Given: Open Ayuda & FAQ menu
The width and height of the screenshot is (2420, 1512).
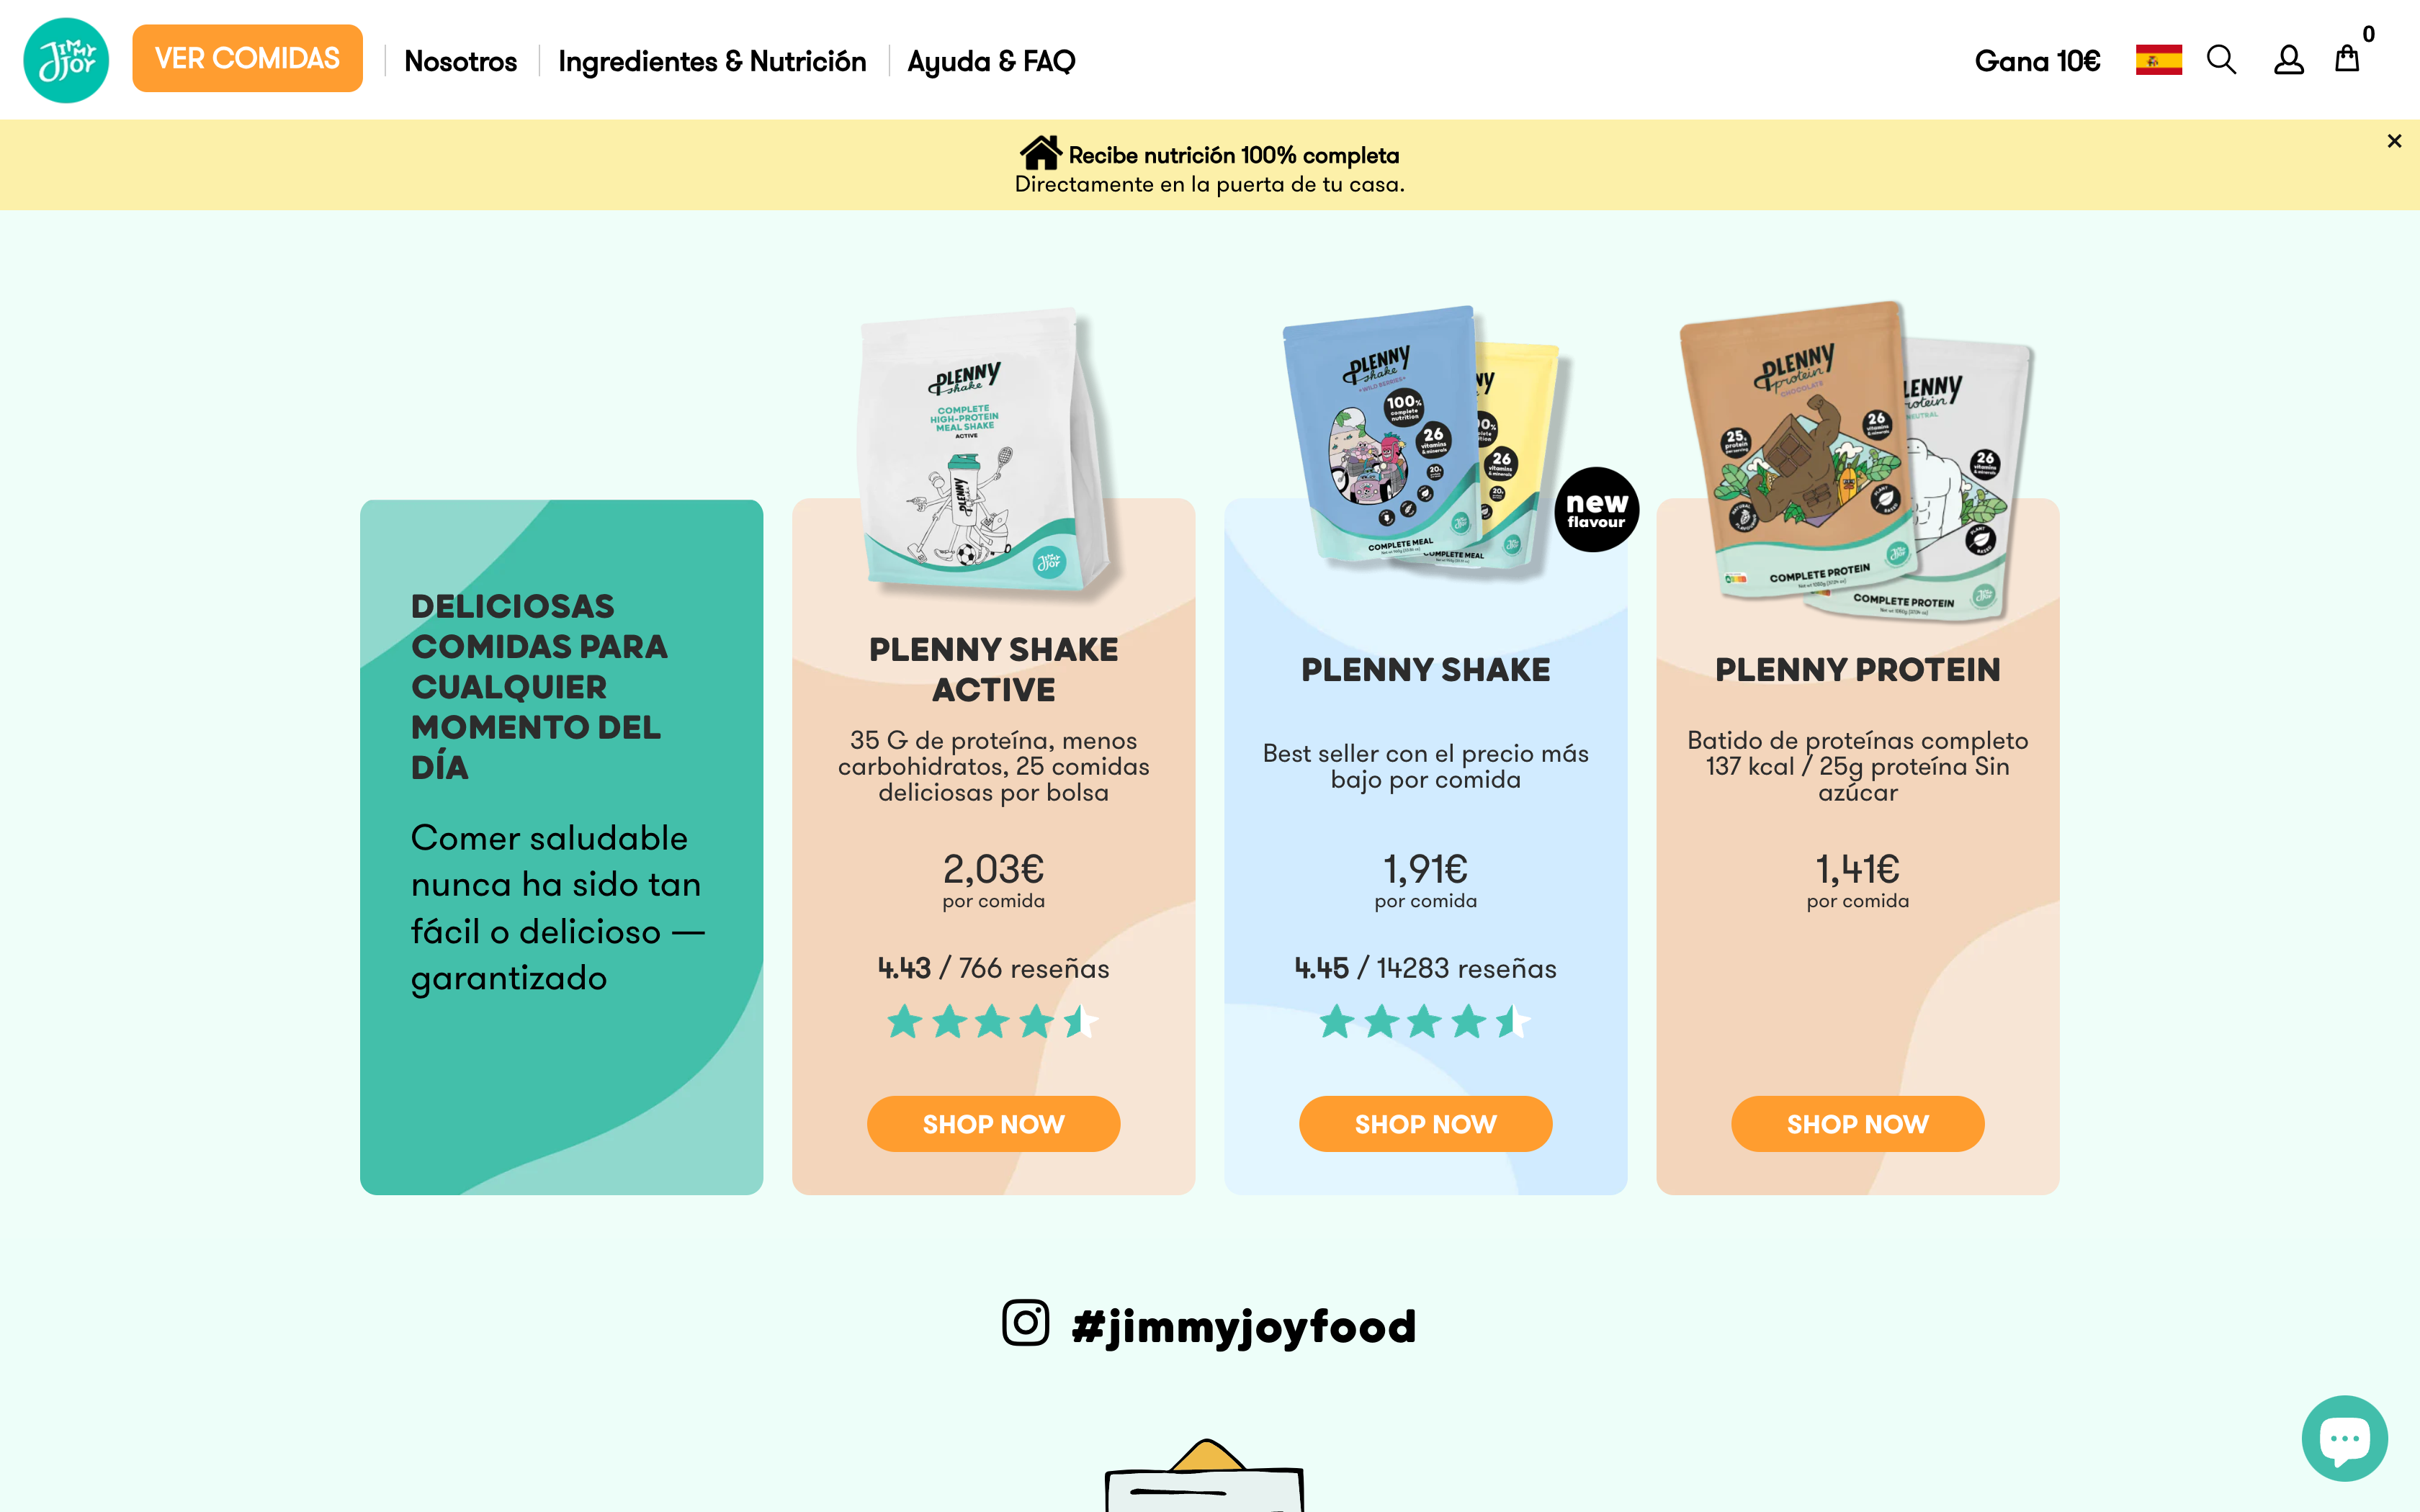Looking at the screenshot, I should (x=991, y=61).
